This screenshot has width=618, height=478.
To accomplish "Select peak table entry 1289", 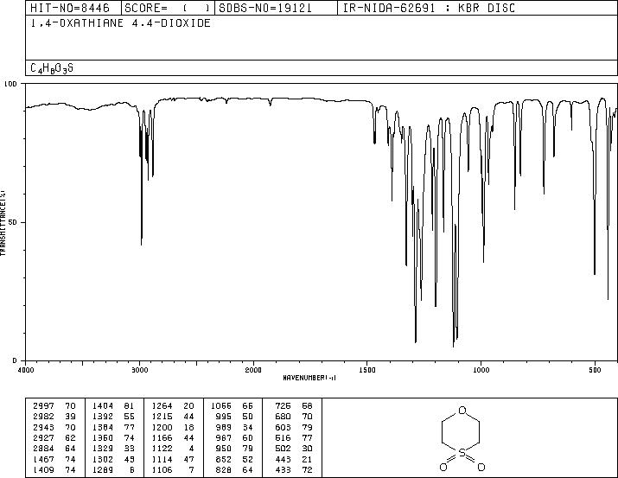I will [103, 470].
